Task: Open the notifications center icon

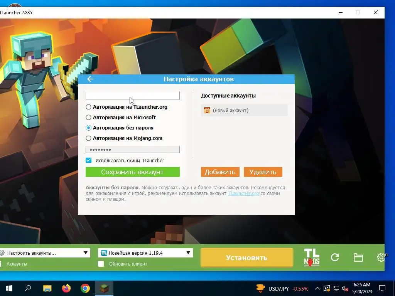Action: (382, 288)
